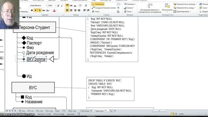This screenshot has height=117, width=208.
Task: Open the Линия line dropdown
Action: [x=129, y=8]
